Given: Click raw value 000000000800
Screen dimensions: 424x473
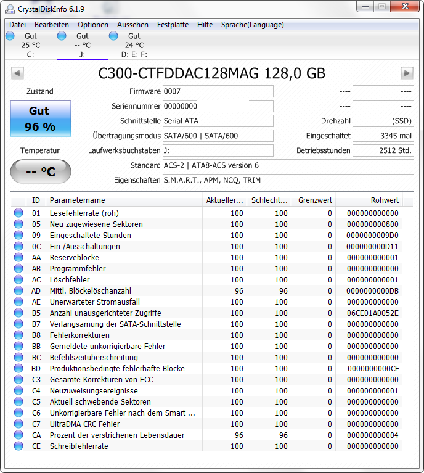Looking at the screenshot, I should (373, 224).
